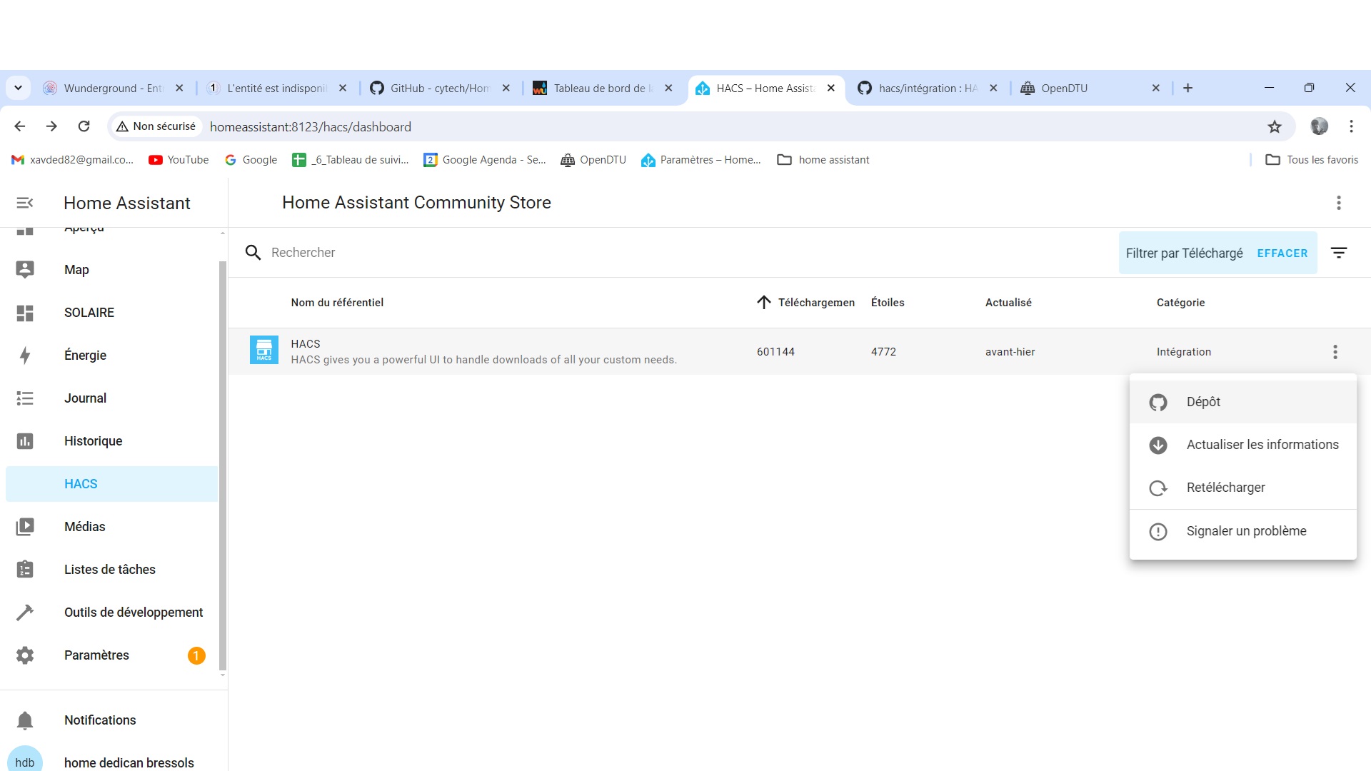Open the Notifications bell icon
1371x771 pixels.
(x=25, y=720)
